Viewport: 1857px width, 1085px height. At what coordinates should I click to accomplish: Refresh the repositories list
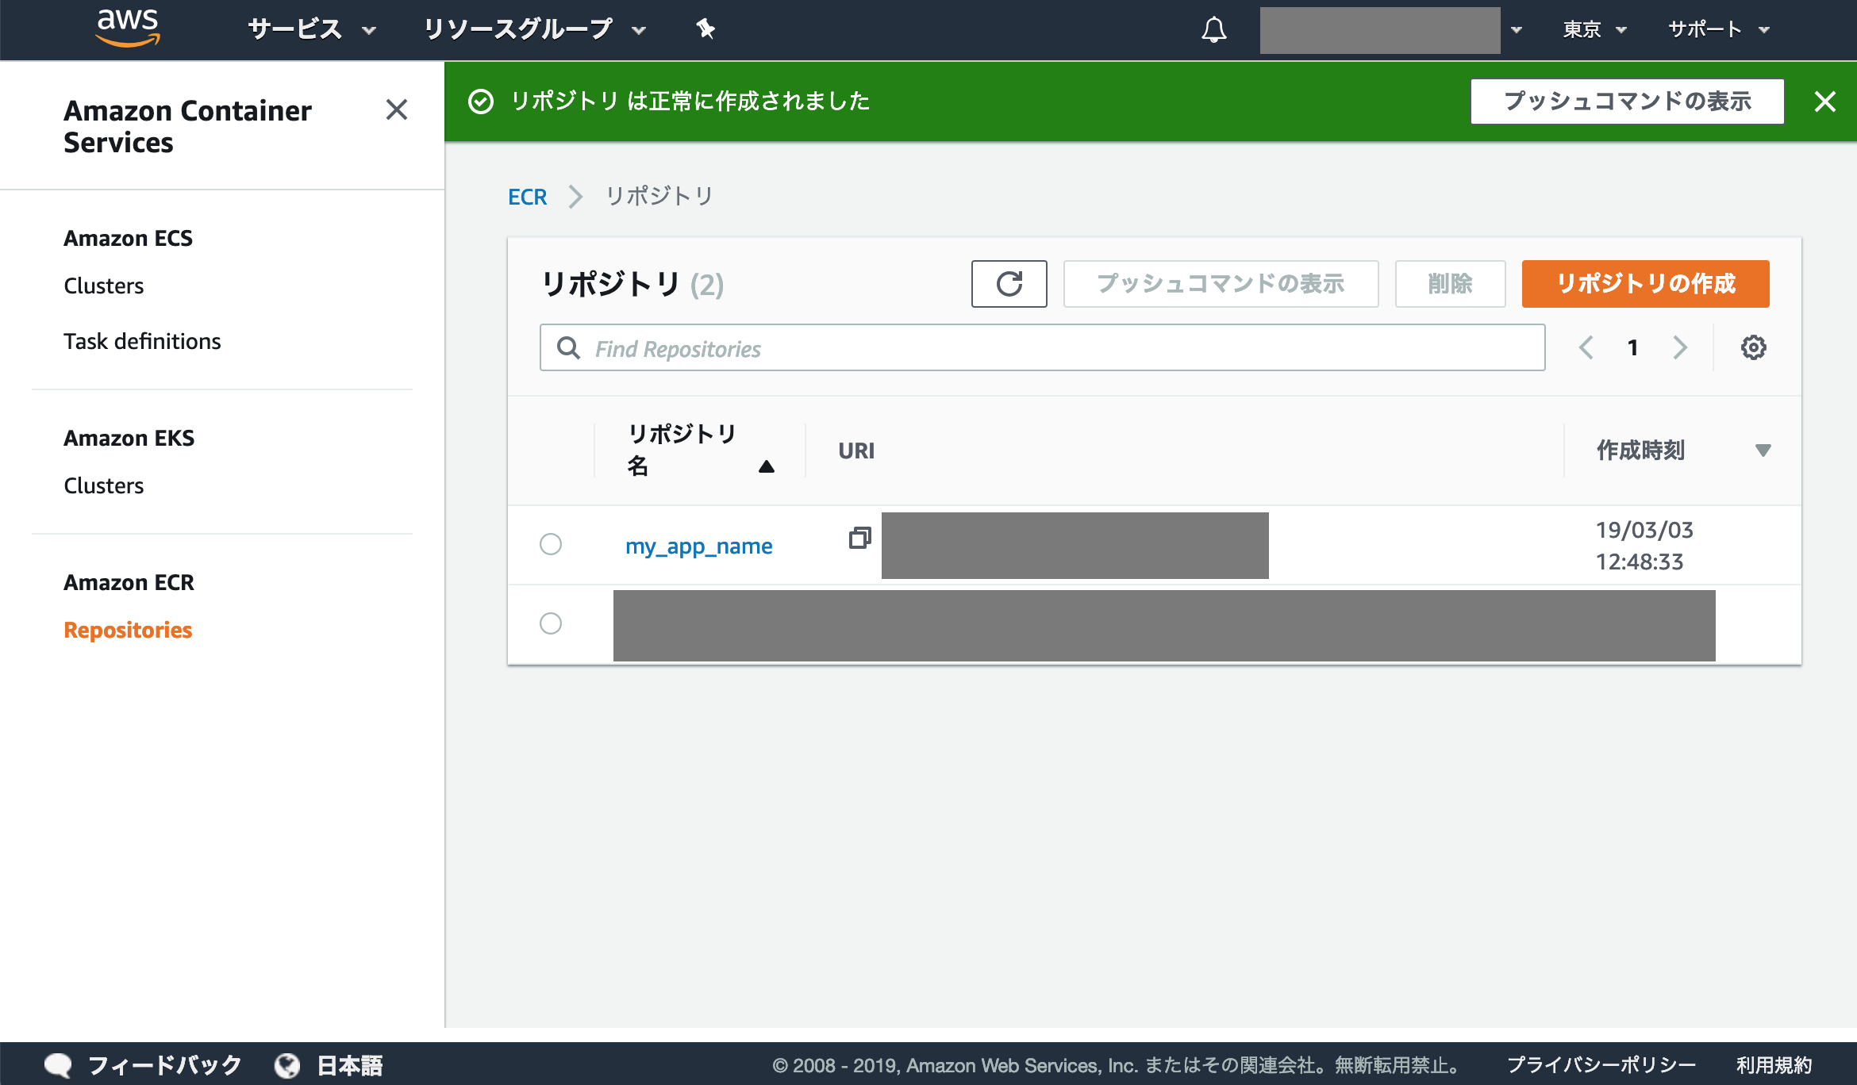coord(1009,283)
